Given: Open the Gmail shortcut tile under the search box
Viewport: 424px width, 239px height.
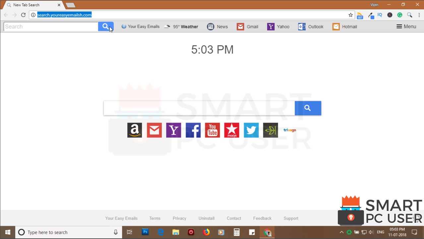Looking at the screenshot, I should point(154,130).
